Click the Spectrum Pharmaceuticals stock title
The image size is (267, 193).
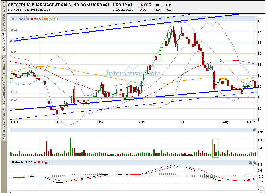(x=59, y=5)
